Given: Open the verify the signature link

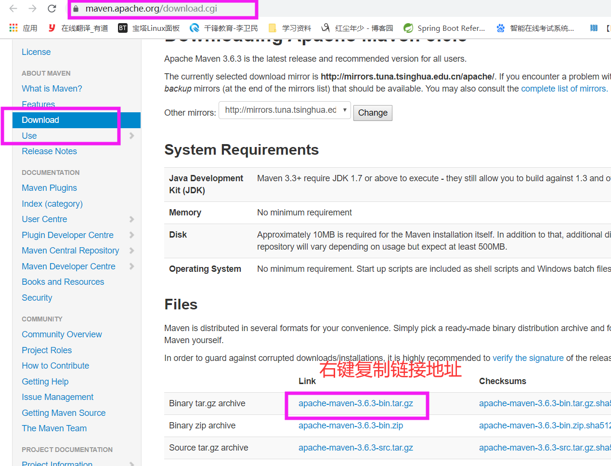Looking at the screenshot, I should (x=528, y=358).
